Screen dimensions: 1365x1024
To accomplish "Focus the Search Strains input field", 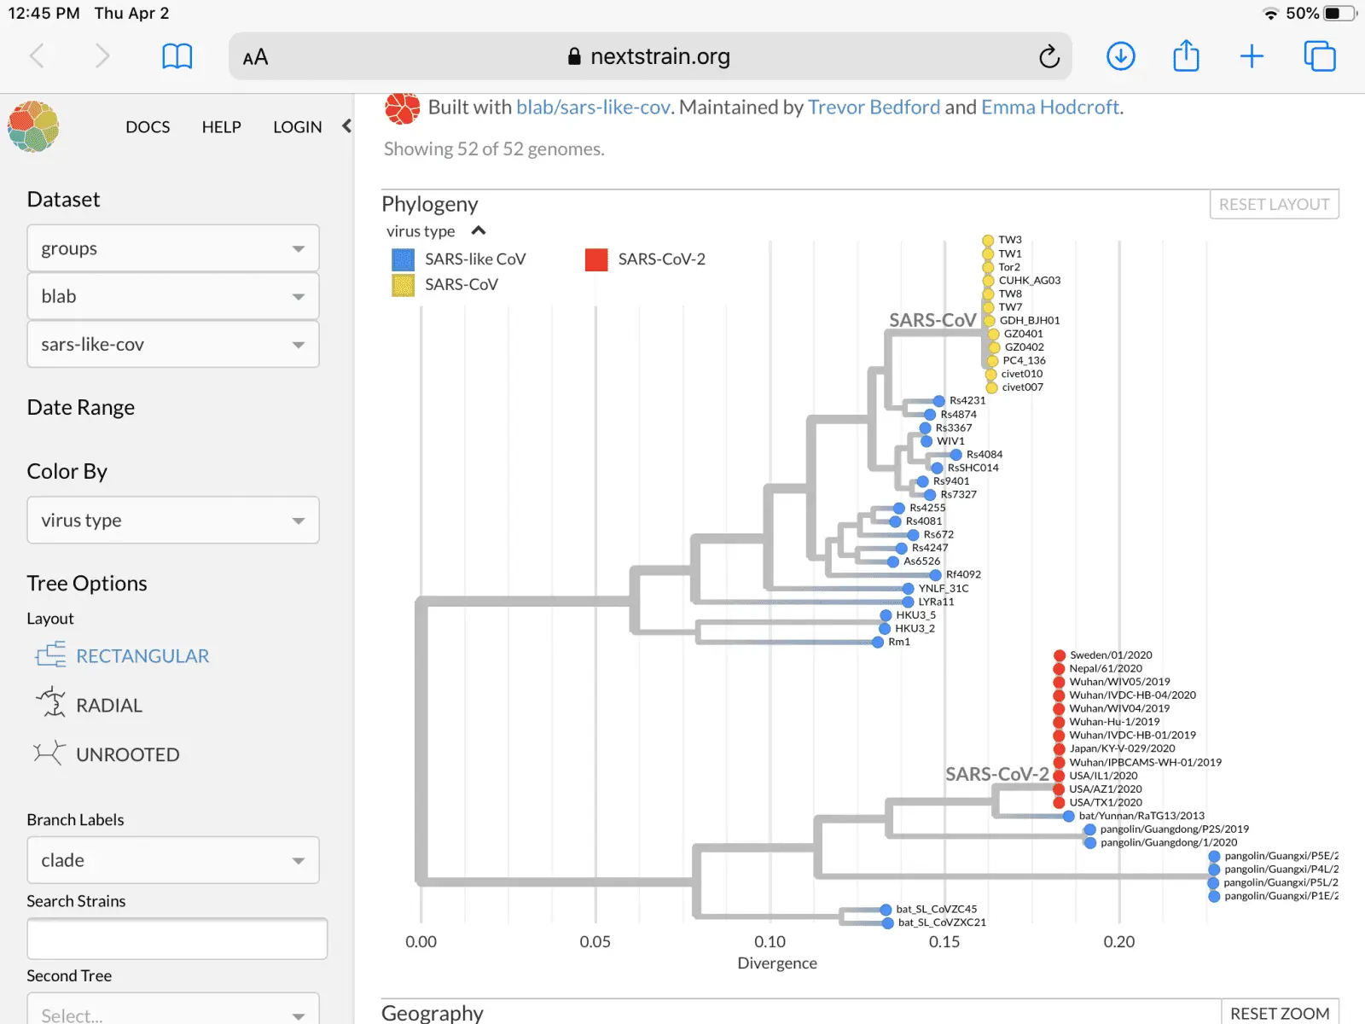I will coord(177,940).
